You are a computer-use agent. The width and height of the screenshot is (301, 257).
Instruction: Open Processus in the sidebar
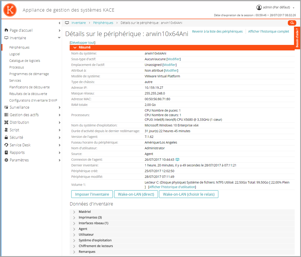pyautogui.click(x=17, y=67)
